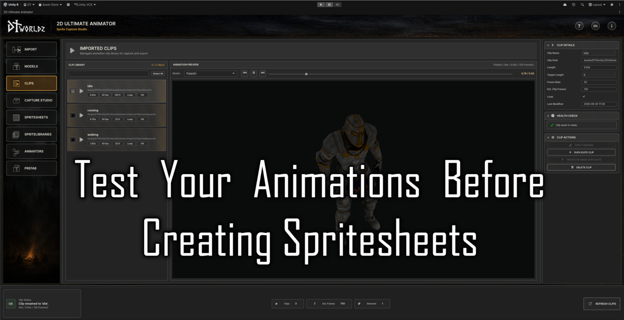This screenshot has width=624, height=320.
Task: Open the Asset Store dropdown
Action: tap(50, 5)
